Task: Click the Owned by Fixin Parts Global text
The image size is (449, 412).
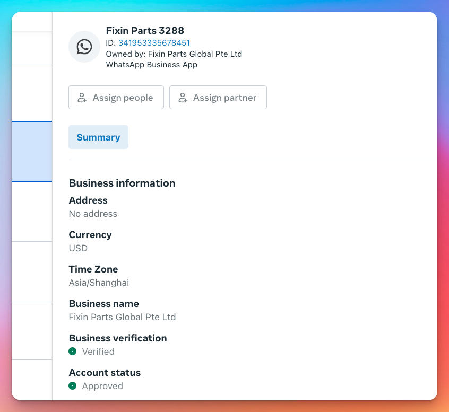Action: coord(174,54)
